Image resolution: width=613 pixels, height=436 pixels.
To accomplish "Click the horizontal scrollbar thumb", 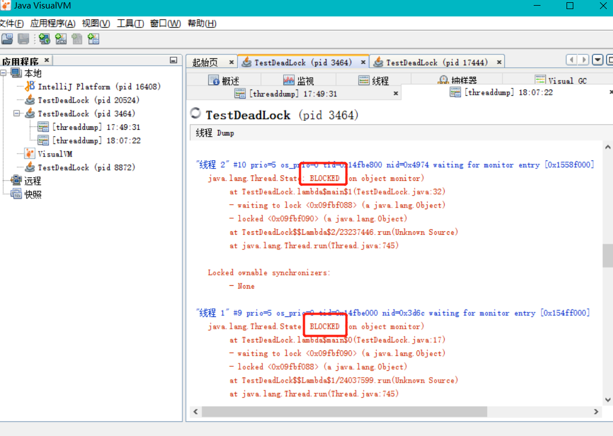I will tap(344, 412).
